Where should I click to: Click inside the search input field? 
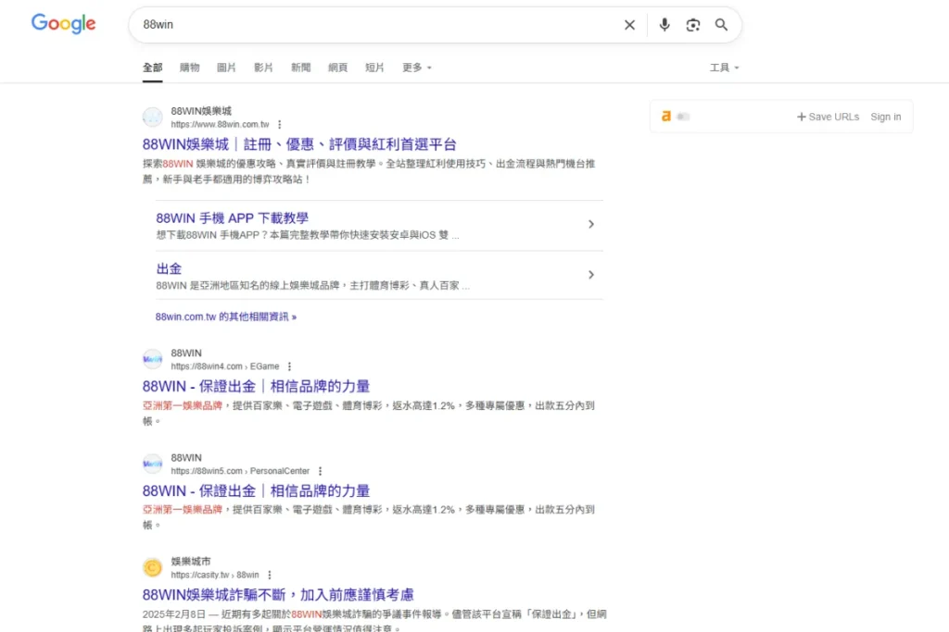point(371,24)
